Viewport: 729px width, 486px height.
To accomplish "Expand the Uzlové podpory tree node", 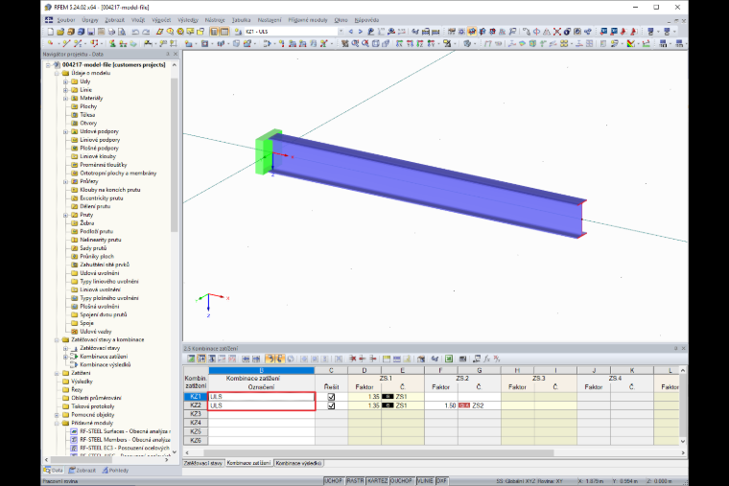I will click(x=65, y=132).
